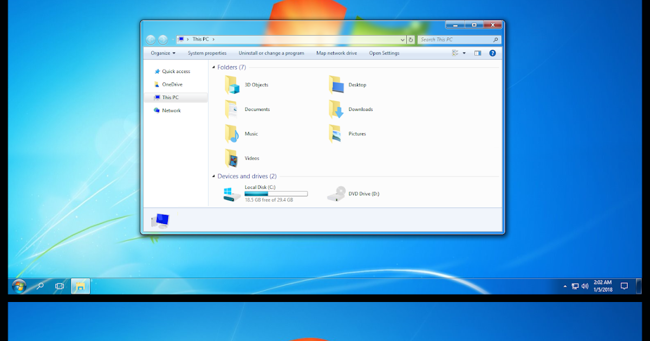Click the computer icon in the details pane

point(160,220)
